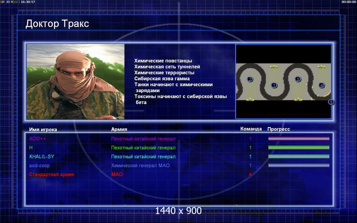This screenshot has height=223, width=357.
Task: Select player name AOD++
Action: point(38,139)
